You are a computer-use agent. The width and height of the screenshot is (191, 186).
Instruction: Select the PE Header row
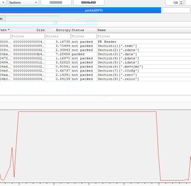[x=95, y=42]
